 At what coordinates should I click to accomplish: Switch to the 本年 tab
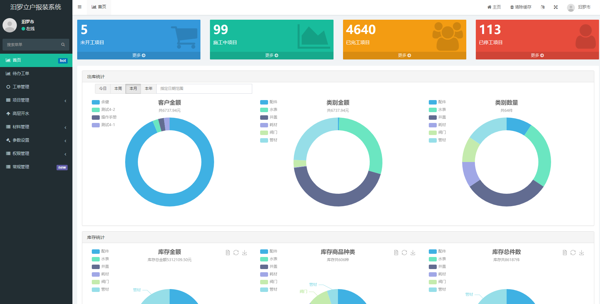click(148, 89)
